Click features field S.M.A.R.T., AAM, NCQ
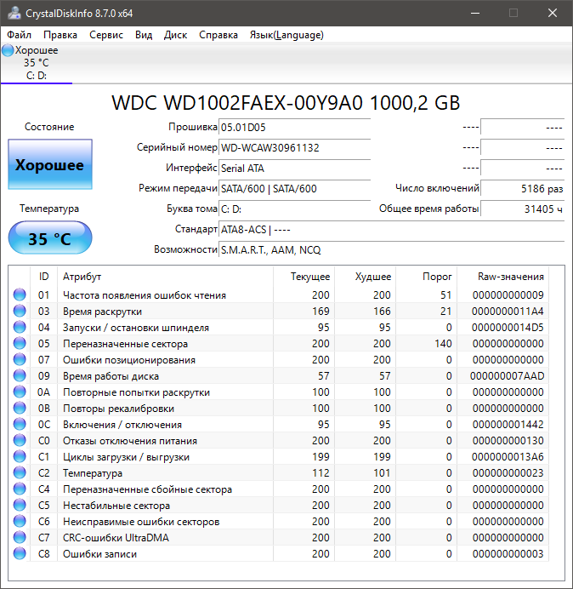The width and height of the screenshot is (573, 589). [x=391, y=249]
